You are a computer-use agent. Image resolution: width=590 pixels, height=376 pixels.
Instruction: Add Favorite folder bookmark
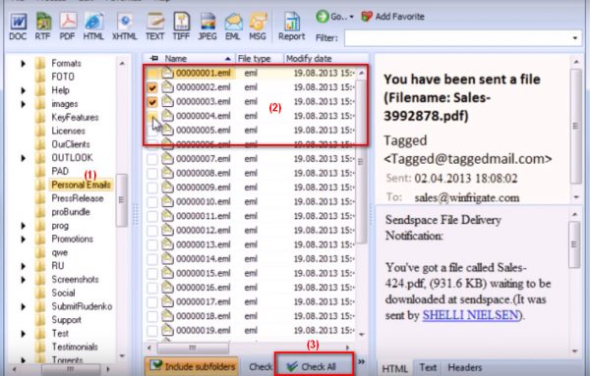(x=392, y=17)
